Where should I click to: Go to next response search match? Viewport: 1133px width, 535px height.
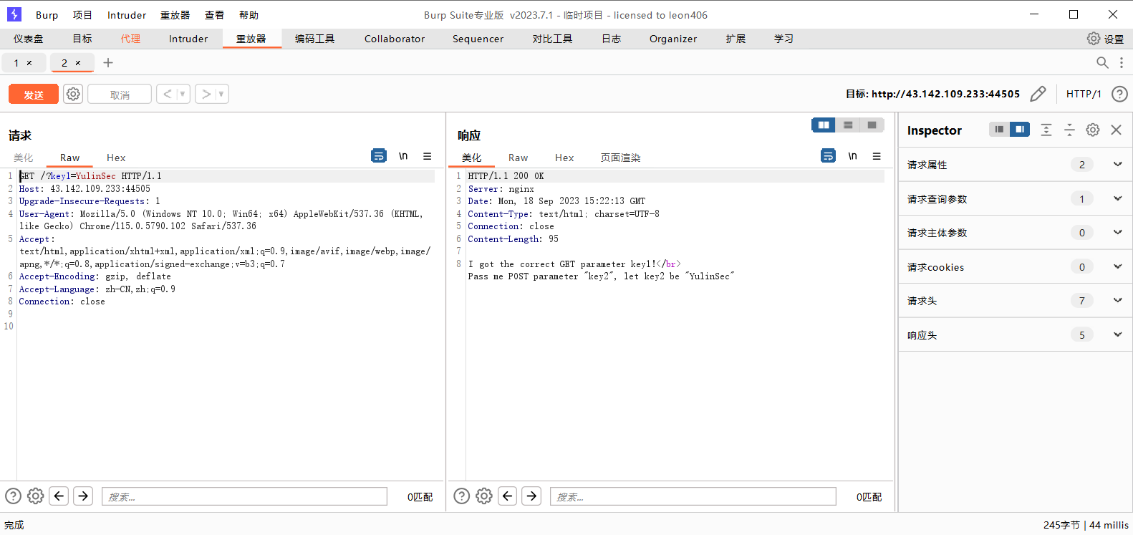click(531, 496)
